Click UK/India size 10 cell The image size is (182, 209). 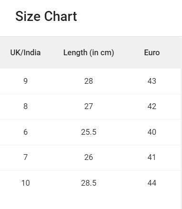click(x=25, y=183)
